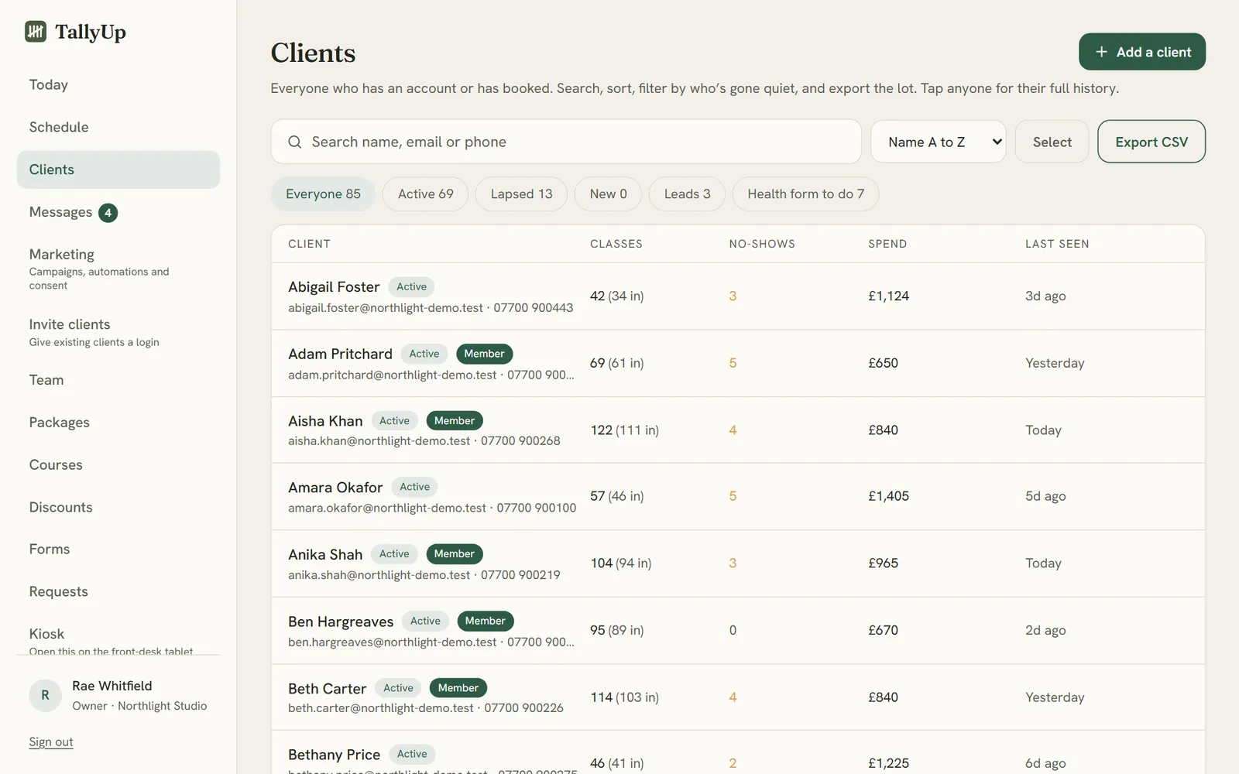This screenshot has height=774, width=1239.
Task: Focus the search name, email or phone field
Action: click(566, 142)
